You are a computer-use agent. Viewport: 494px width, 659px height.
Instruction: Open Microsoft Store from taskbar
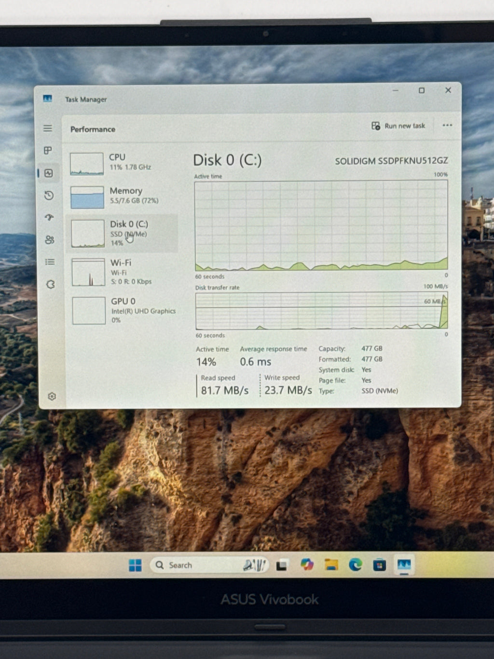(x=380, y=564)
